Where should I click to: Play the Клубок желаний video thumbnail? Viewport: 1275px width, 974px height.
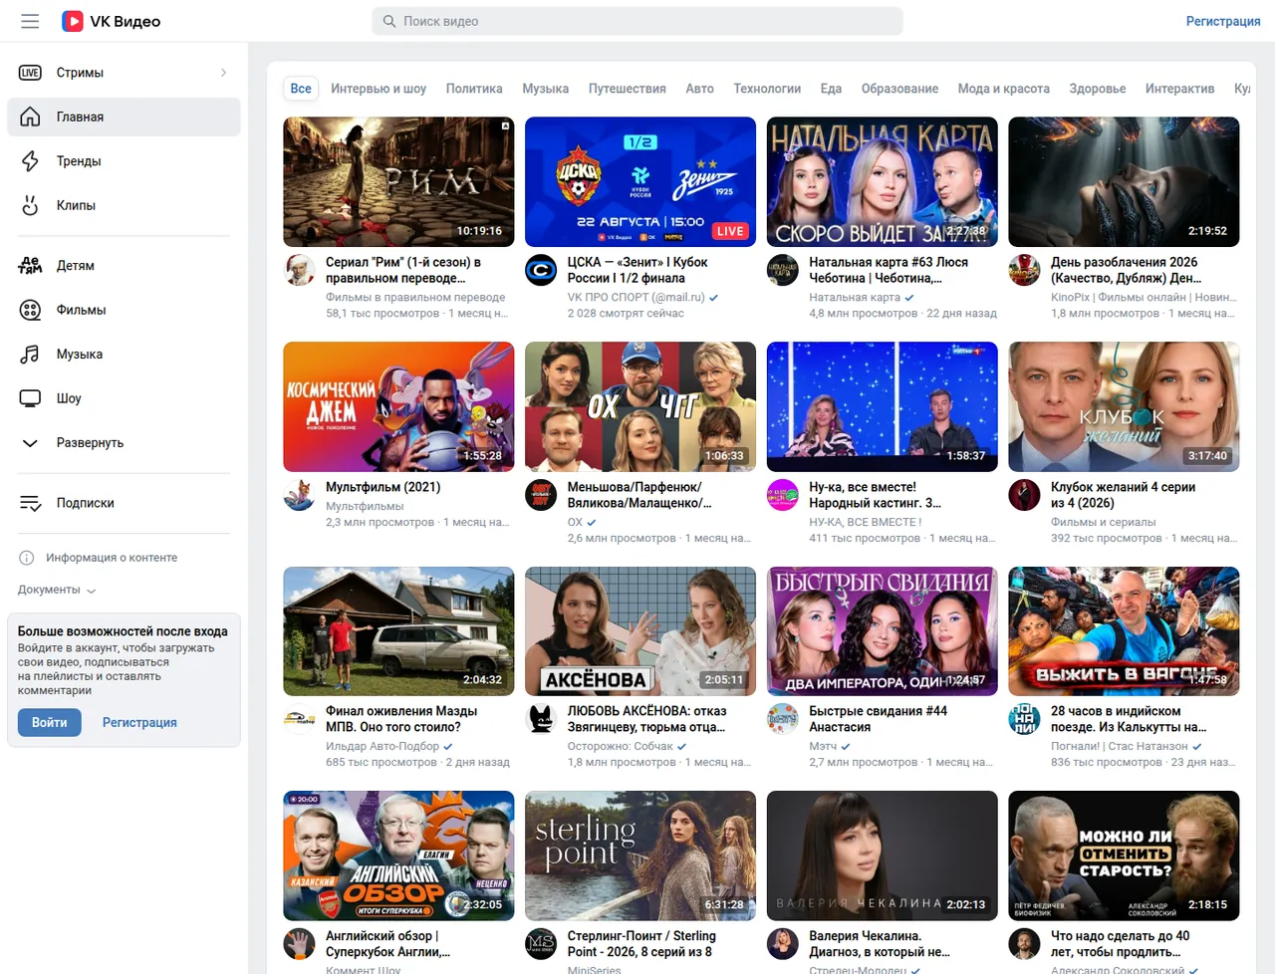coord(1124,406)
